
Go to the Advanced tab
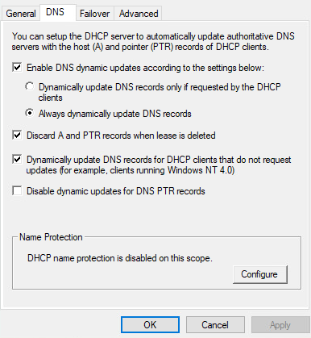[139, 14]
